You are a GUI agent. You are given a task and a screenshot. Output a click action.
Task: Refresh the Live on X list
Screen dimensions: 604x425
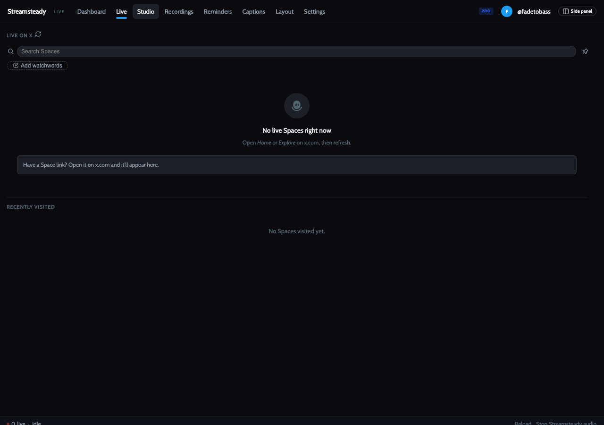click(x=38, y=34)
